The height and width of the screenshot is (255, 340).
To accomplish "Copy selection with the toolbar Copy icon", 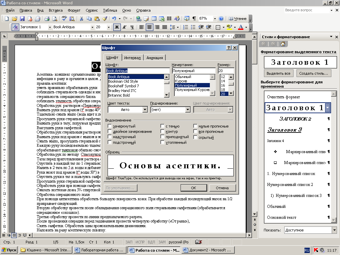I will click(89, 19).
